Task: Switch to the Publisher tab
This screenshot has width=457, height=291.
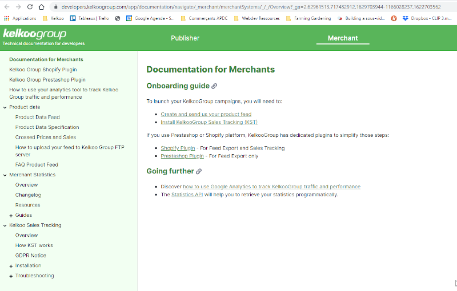Action: [185, 38]
